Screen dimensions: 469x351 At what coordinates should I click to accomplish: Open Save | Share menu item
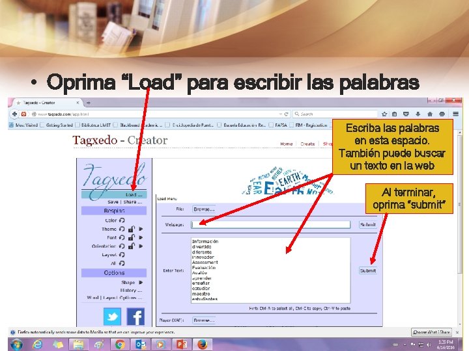pos(125,201)
